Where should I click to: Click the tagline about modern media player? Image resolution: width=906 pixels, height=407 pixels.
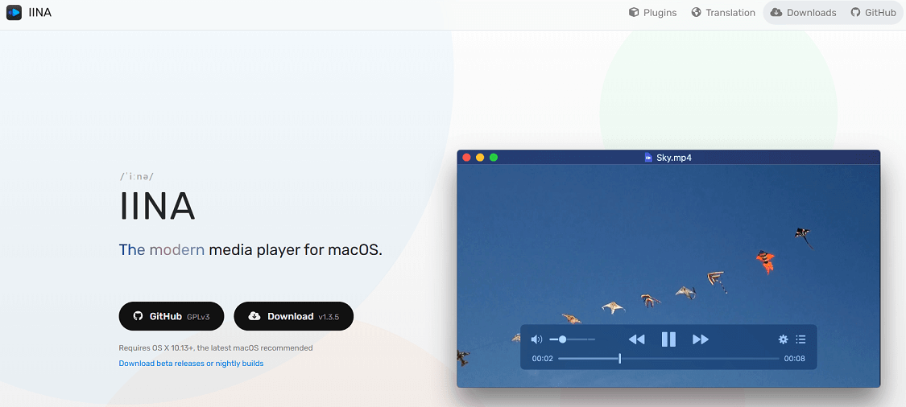250,250
